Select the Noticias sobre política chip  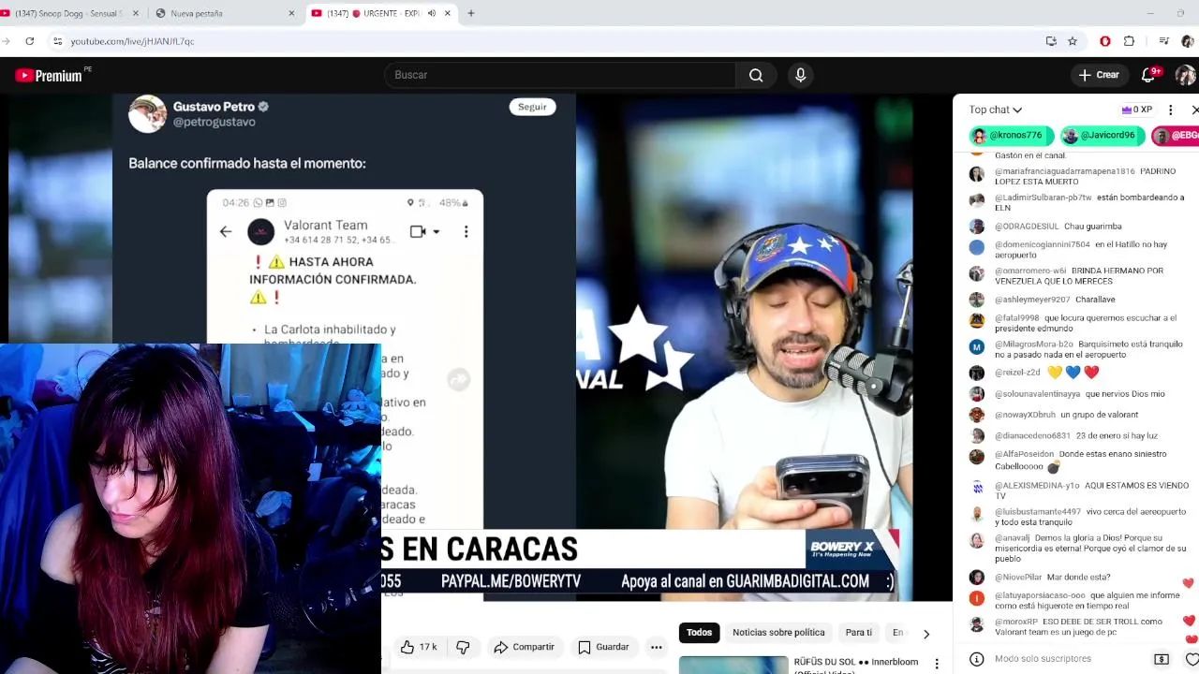tap(778, 633)
